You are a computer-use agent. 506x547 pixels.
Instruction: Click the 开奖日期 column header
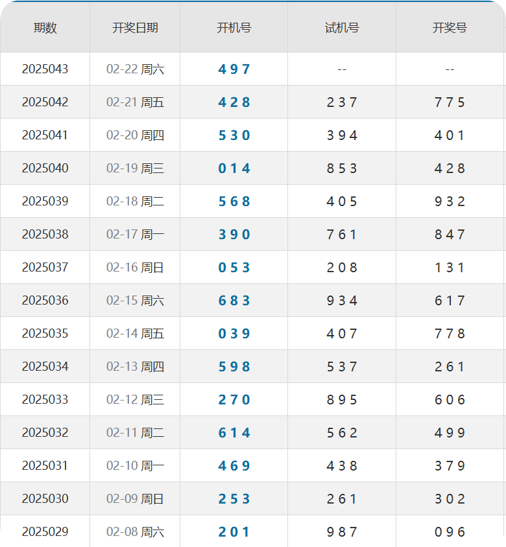(x=135, y=28)
